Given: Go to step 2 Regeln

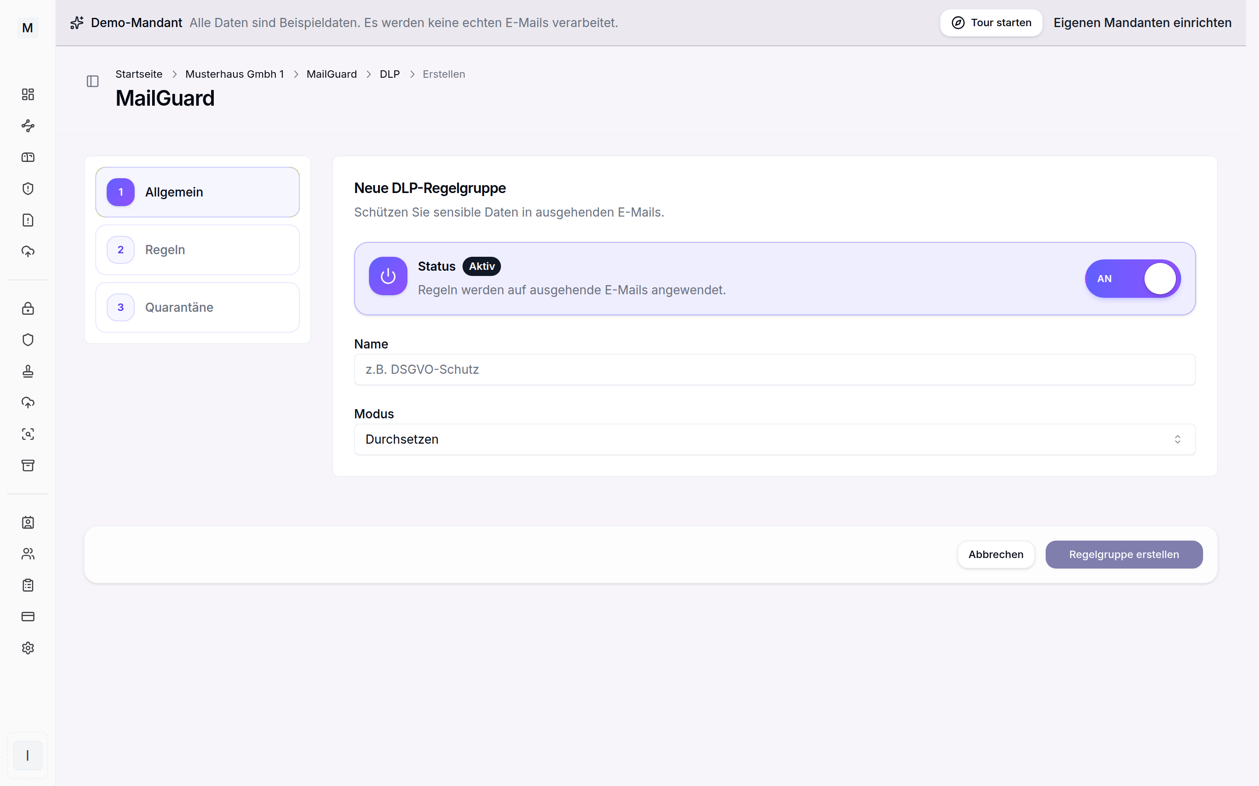Looking at the screenshot, I should point(198,249).
